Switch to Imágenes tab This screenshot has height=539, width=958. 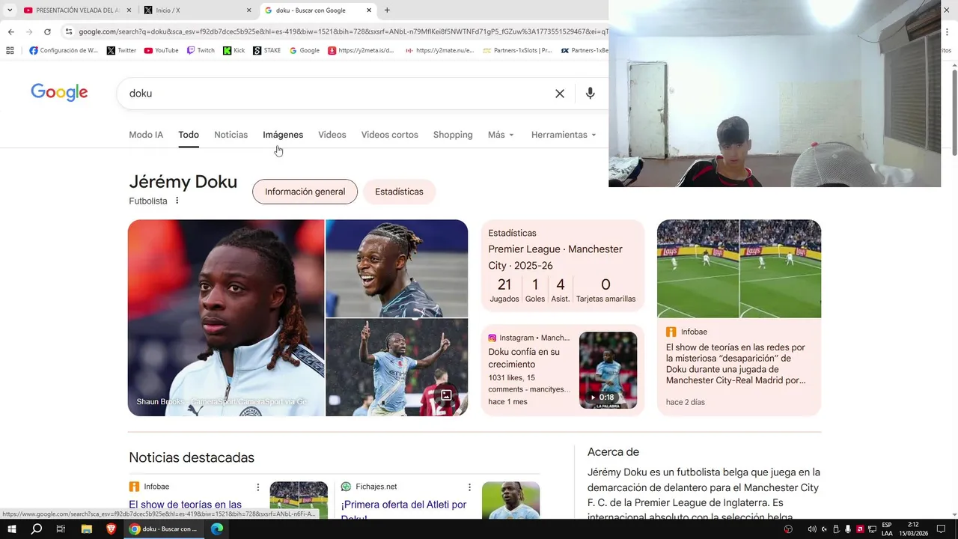point(283,135)
